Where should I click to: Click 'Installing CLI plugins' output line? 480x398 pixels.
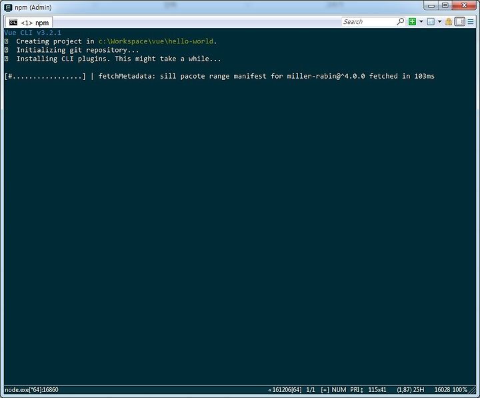coord(119,59)
